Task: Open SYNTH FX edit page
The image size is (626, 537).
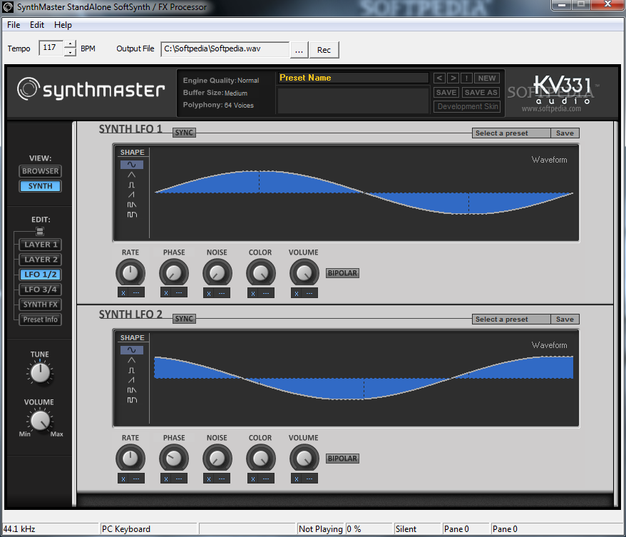Action: coord(41,305)
